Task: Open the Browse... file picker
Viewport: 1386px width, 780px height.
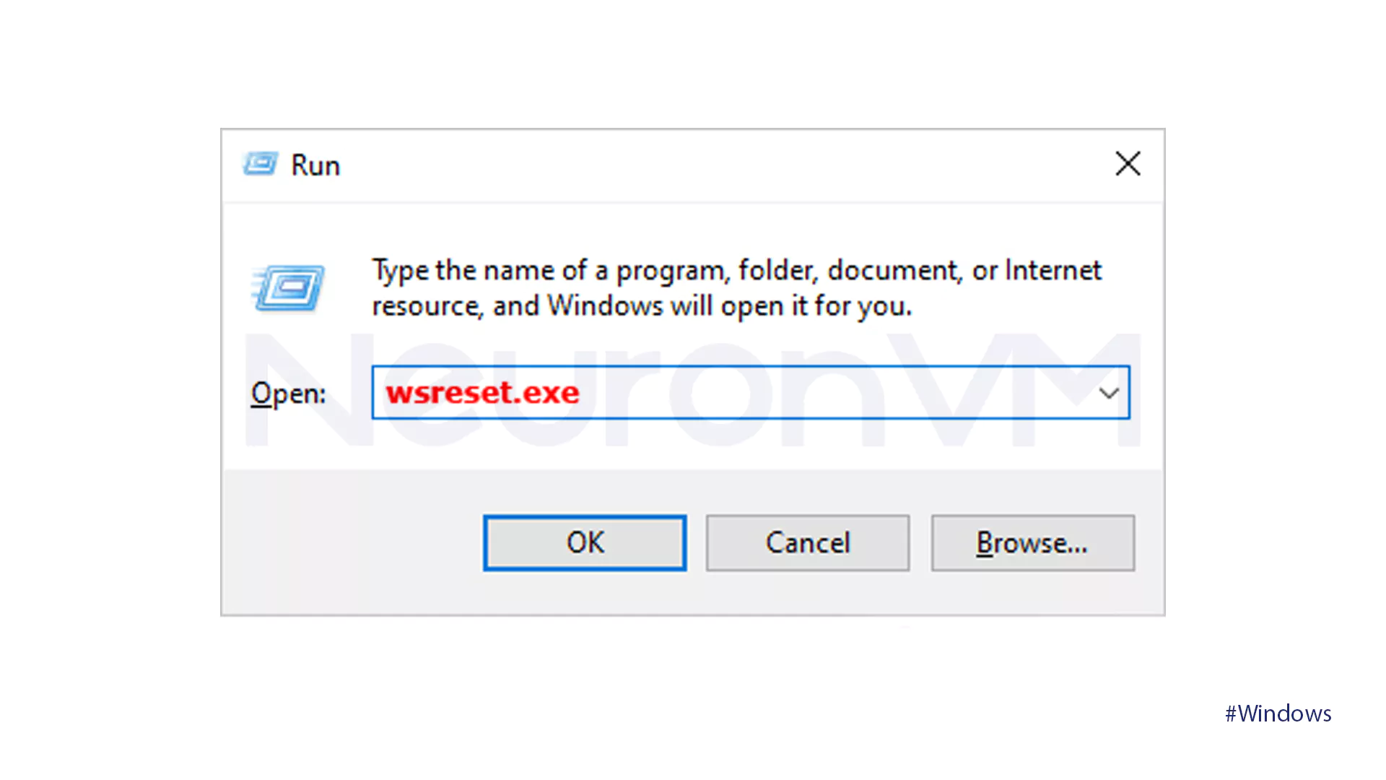Action: point(1032,543)
